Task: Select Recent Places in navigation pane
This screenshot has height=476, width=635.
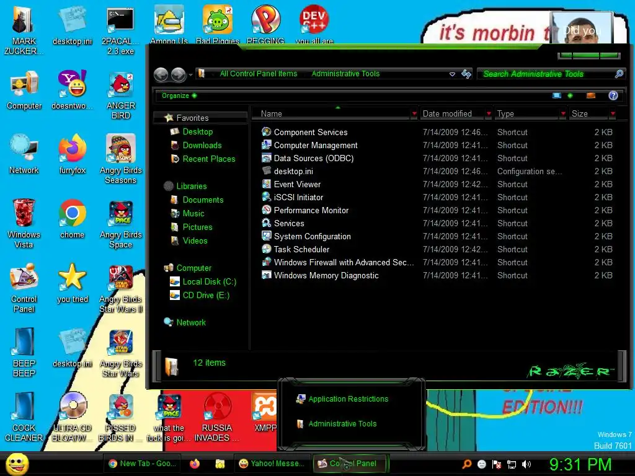Action: tap(208, 159)
